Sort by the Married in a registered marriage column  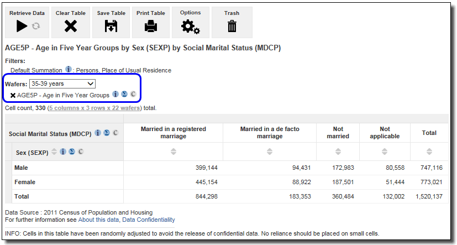[173, 152]
